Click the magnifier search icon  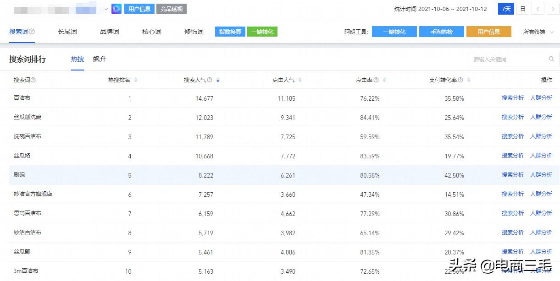pos(551,59)
